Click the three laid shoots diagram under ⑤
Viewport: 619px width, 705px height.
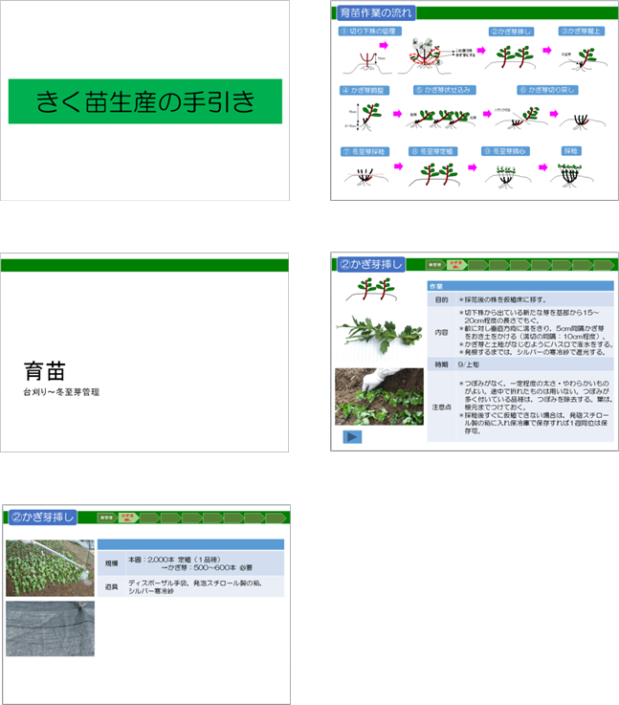[441, 118]
